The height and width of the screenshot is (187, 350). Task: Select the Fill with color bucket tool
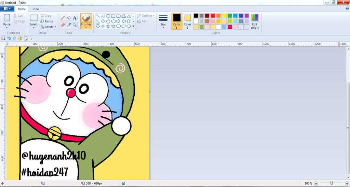point(69,18)
